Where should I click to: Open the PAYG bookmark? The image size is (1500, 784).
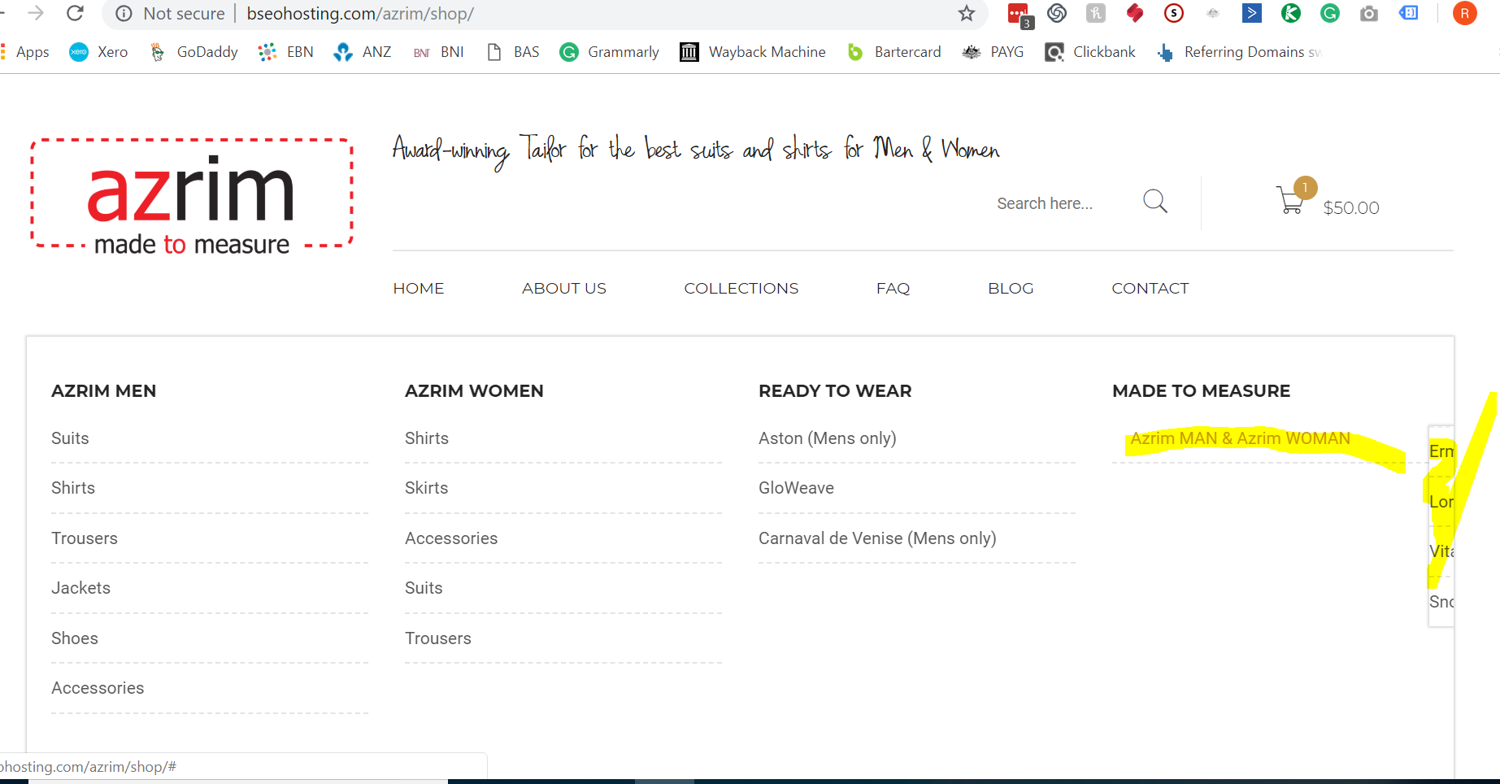pyautogui.click(x=993, y=52)
